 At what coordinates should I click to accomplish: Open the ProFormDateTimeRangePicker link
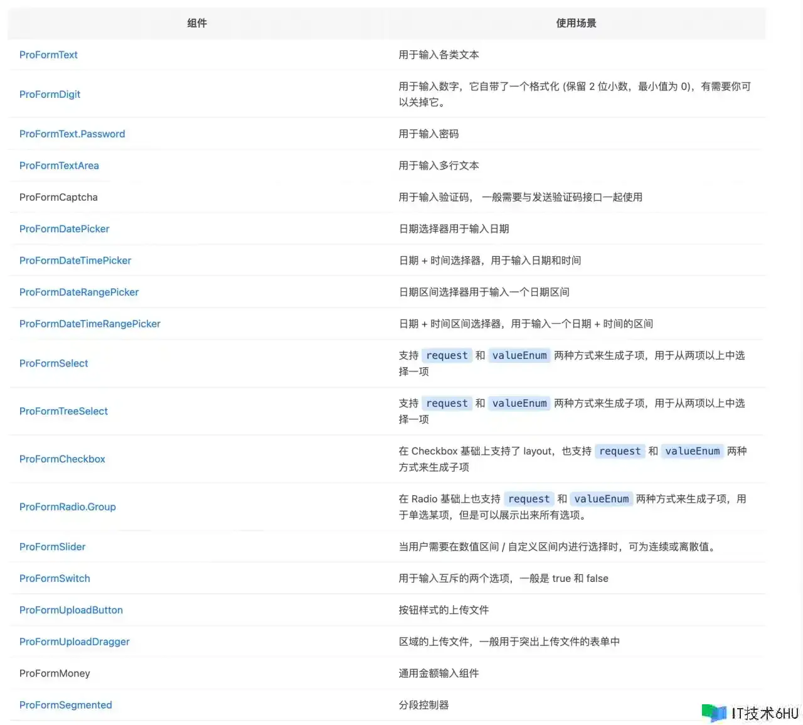pyautogui.click(x=90, y=324)
